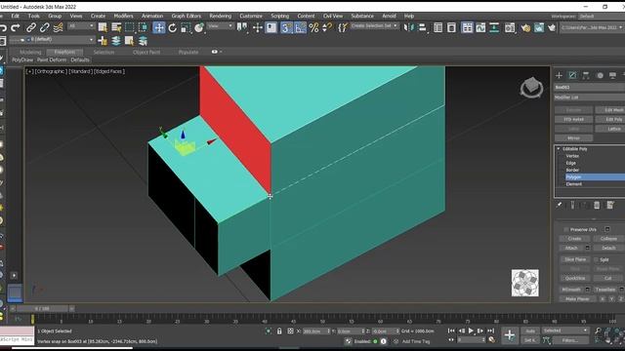The width and height of the screenshot is (625, 351).
Task: Open the Scene Explorer toggle icon
Action: 438,27
